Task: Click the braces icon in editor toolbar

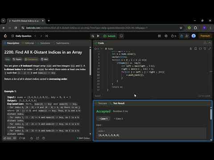Action: click(200, 48)
